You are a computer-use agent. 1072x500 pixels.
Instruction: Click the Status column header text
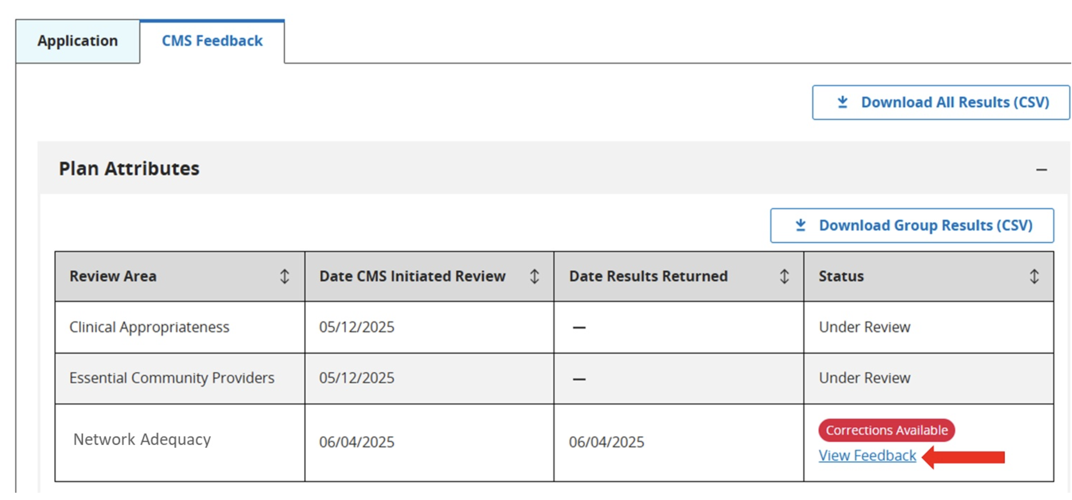(841, 276)
